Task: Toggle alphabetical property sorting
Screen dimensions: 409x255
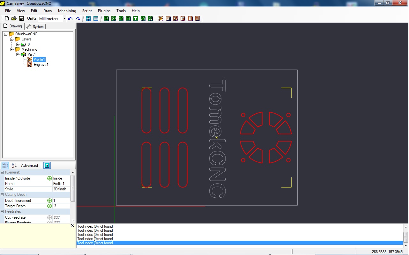Action: [14, 166]
